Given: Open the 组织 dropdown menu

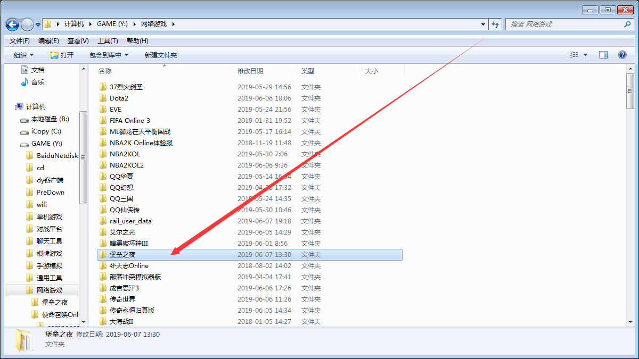Looking at the screenshot, I should click(23, 55).
